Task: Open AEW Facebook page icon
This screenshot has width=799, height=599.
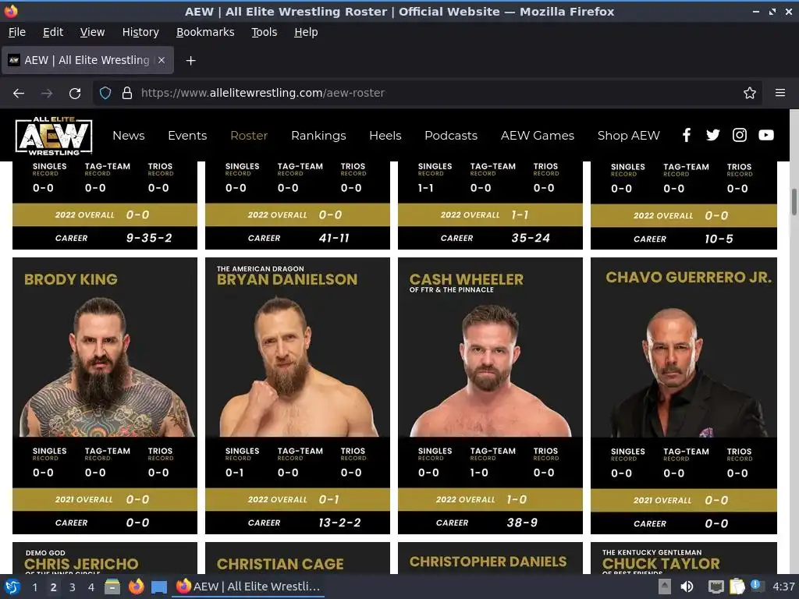Action: pyautogui.click(x=687, y=135)
